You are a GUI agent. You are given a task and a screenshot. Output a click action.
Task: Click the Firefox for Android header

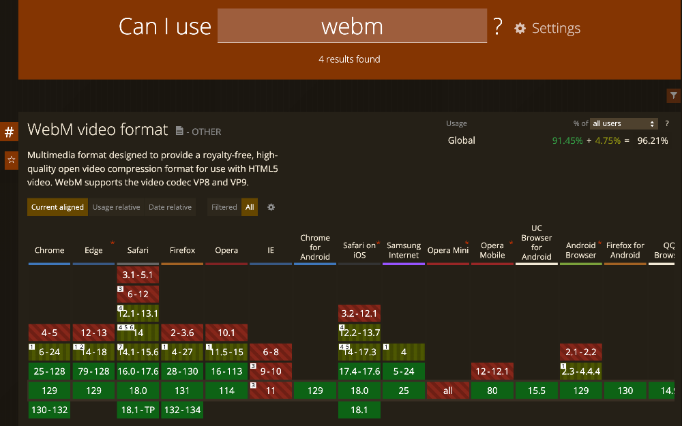pyautogui.click(x=625, y=250)
